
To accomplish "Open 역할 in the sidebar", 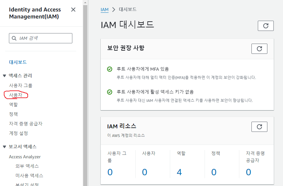I will (13, 104).
